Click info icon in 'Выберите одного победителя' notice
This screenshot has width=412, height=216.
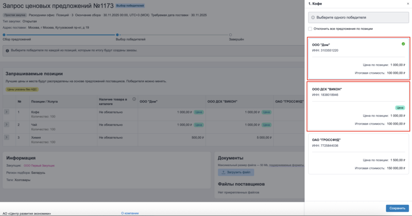313,17
